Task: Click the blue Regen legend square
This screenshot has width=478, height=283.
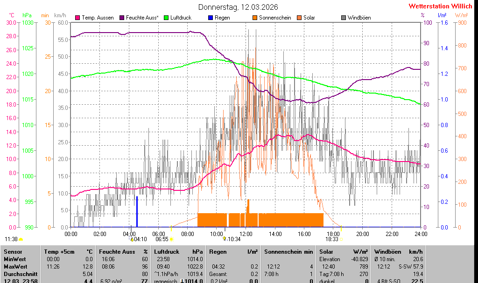Action: [211, 18]
